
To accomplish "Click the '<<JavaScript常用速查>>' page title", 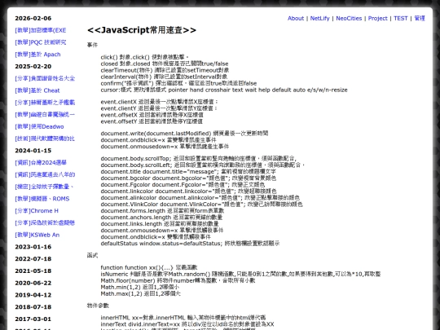I will click(x=142, y=30).
